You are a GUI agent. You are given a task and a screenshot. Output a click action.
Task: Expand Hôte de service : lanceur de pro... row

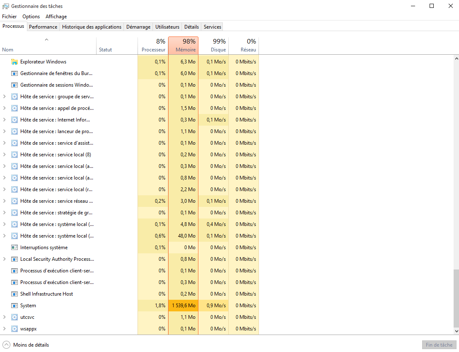(x=5, y=131)
